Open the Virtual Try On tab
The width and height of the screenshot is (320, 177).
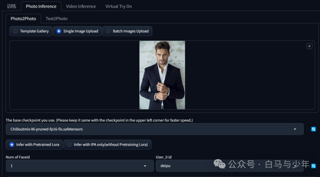pos(119,6)
